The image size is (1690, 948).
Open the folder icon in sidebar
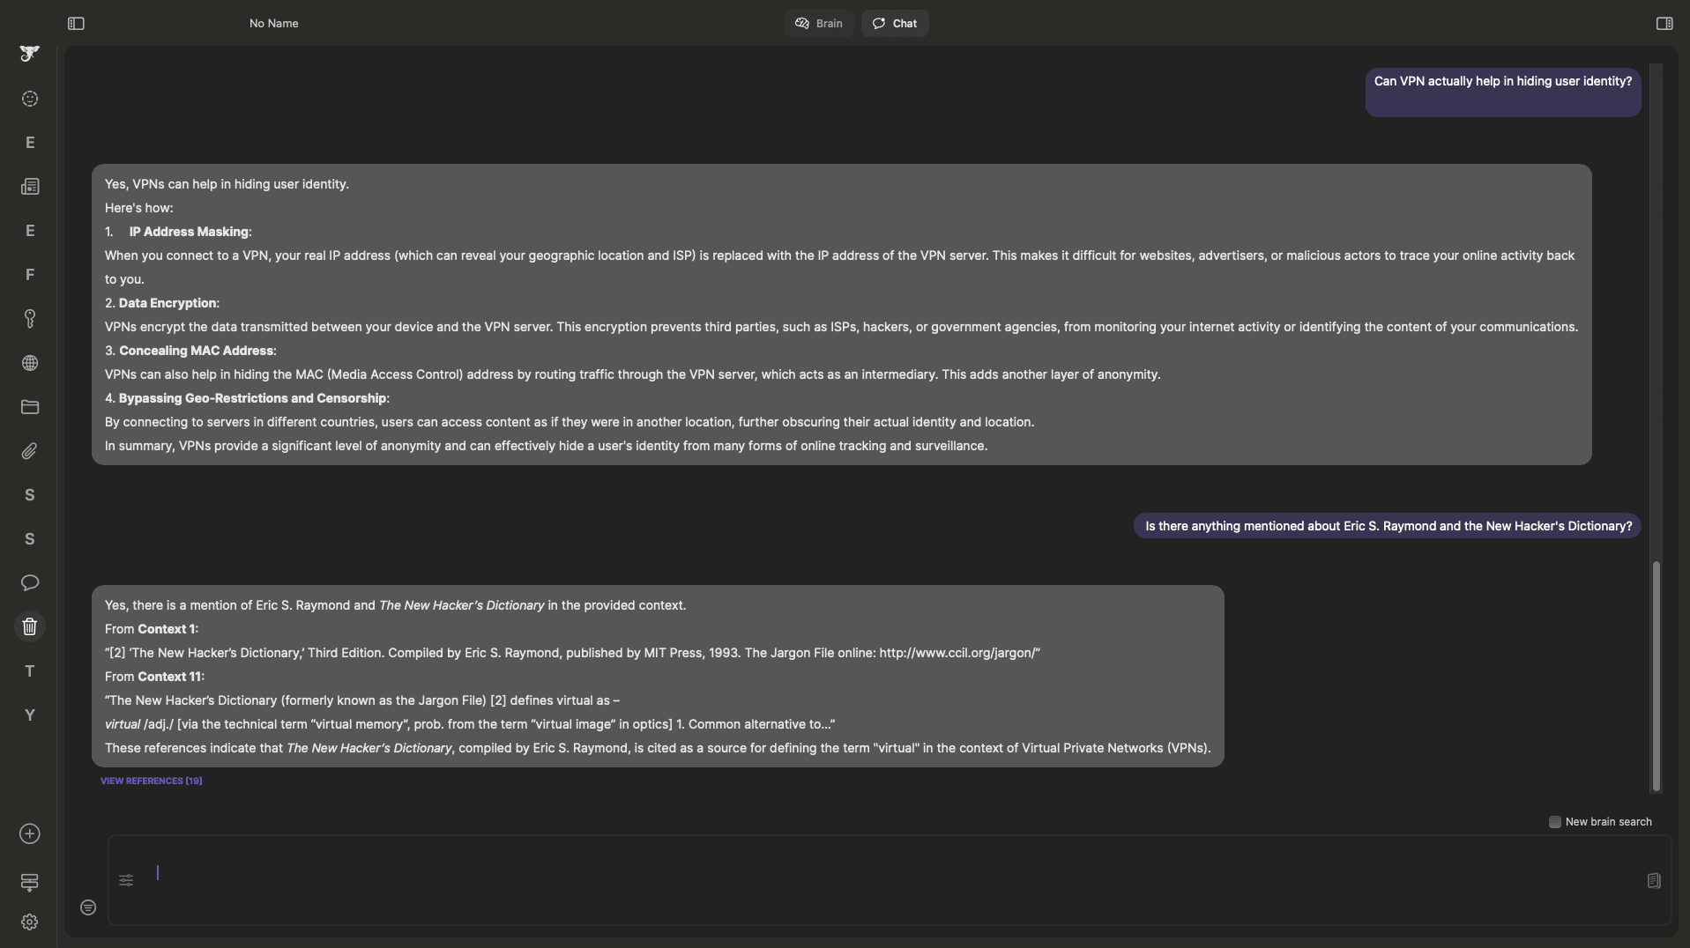(30, 407)
